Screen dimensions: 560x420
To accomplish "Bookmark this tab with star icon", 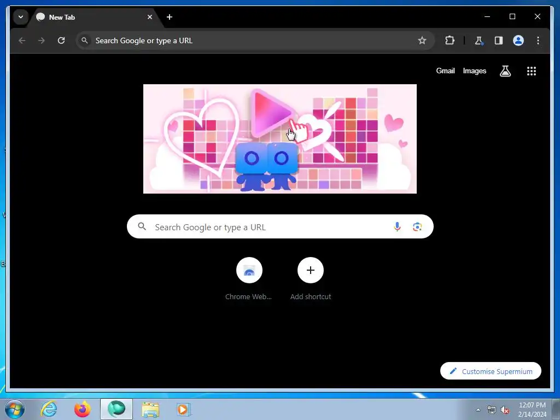I will tap(422, 40).
